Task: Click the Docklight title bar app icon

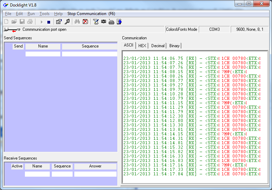Action: point(6,5)
